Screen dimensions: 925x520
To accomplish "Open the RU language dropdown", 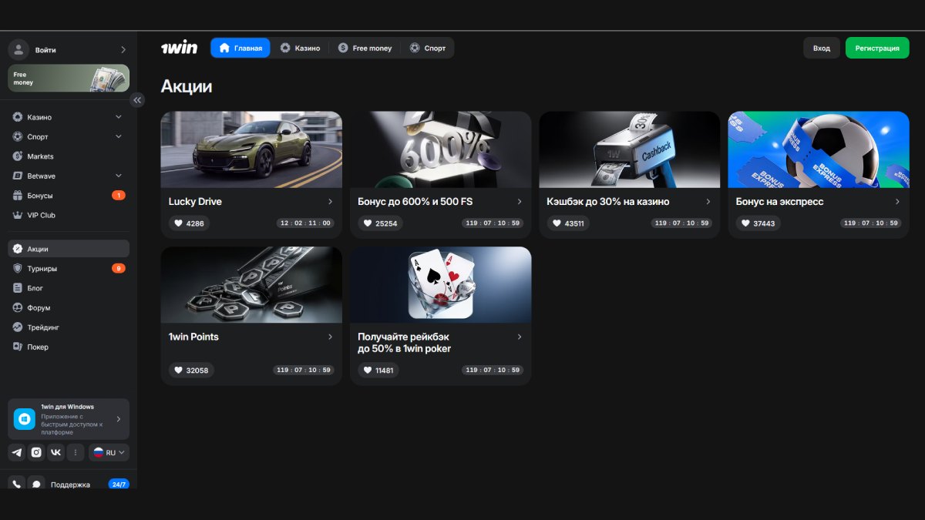I will 109,452.
